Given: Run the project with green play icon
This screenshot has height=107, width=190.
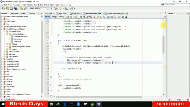Looking at the screenshot, I should [x=61, y=9].
